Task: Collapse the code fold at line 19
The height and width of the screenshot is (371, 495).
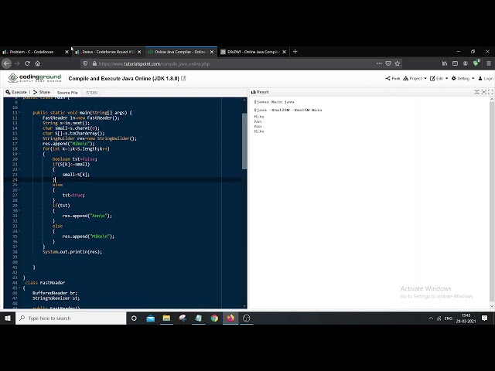Action: coord(19,154)
